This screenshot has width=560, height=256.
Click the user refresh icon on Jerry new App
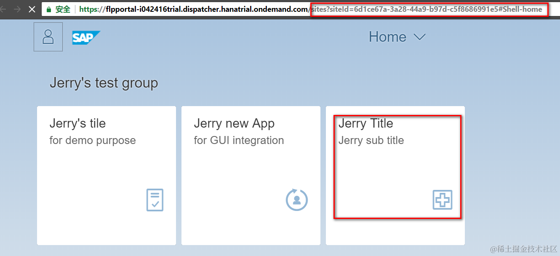click(x=297, y=200)
